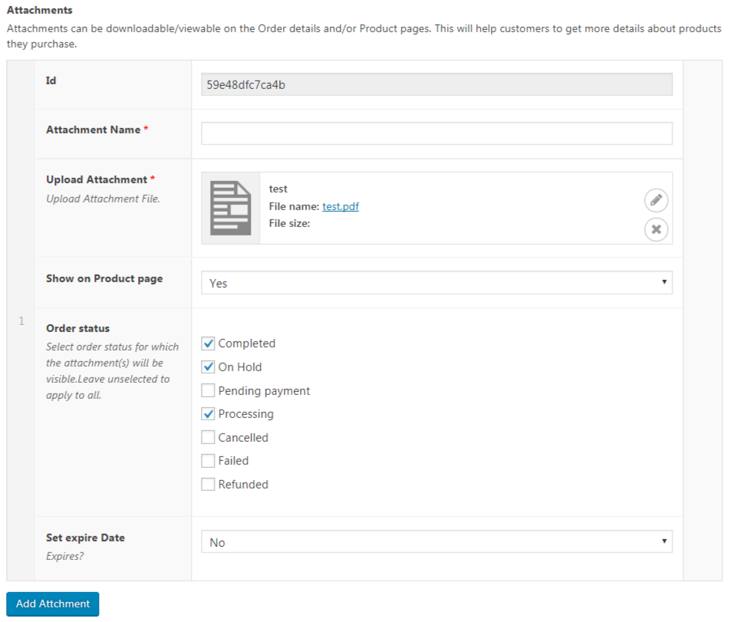Focus the Attachment Name input field
Screen dimensions: 731x622
tap(436, 133)
